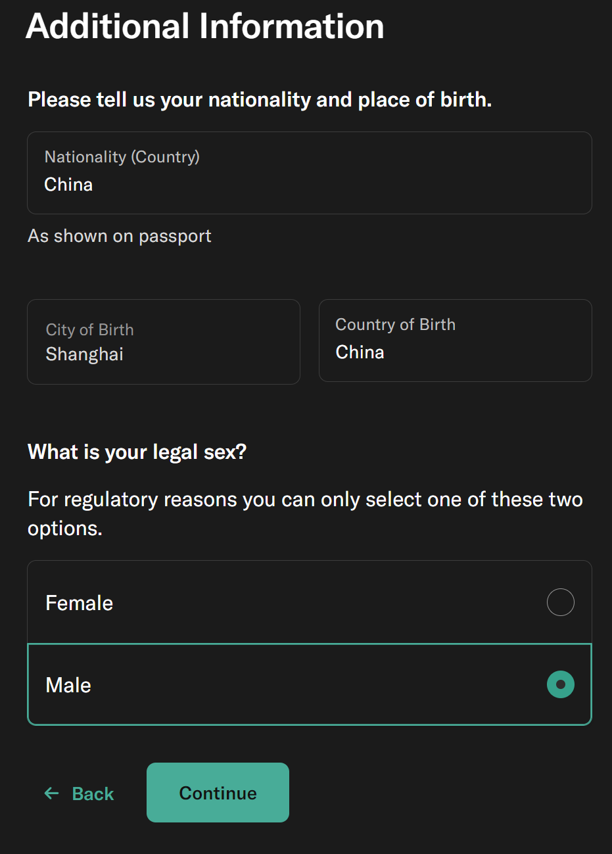This screenshot has height=854, width=612.
Task: Open the Nationality (Country) dropdown
Action: [x=309, y=173]
